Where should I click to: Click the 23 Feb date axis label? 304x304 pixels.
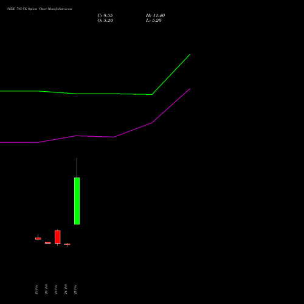56,289
